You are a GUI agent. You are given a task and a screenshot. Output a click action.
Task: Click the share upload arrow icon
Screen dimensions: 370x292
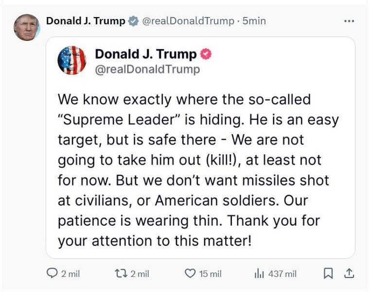coord(349,274)
